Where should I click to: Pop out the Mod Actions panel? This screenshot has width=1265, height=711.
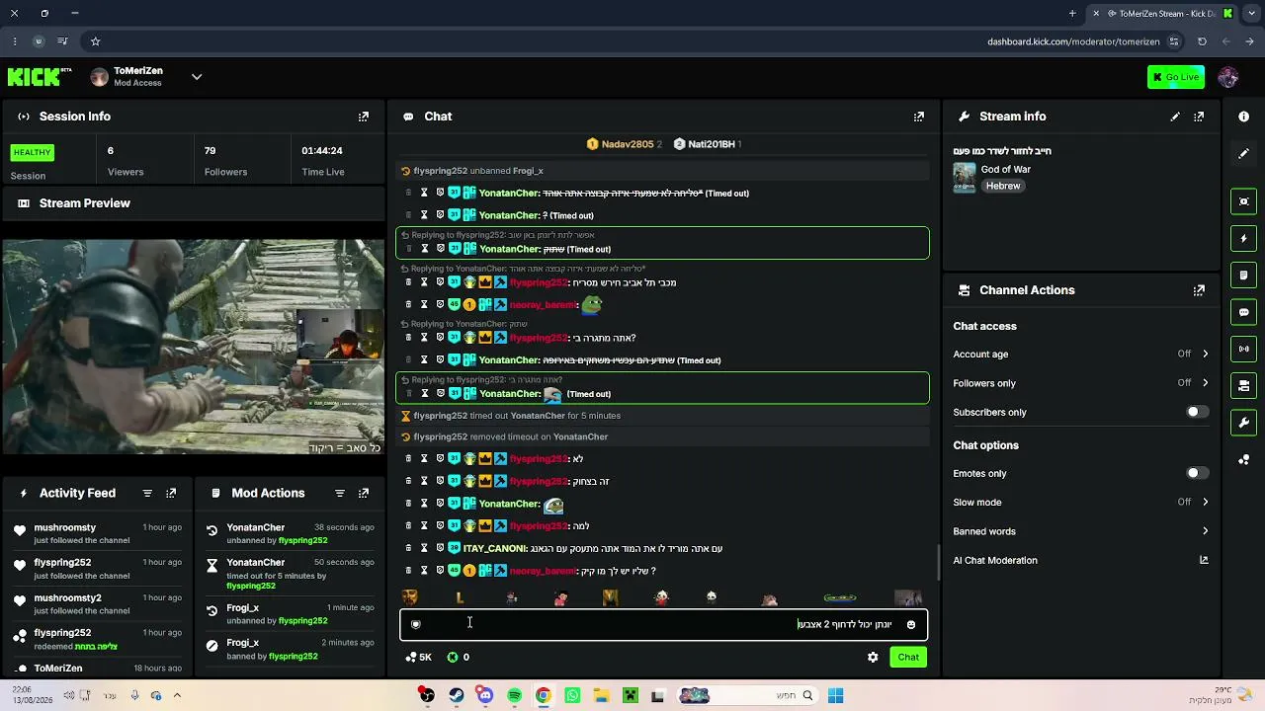click(x=364, y=493)
